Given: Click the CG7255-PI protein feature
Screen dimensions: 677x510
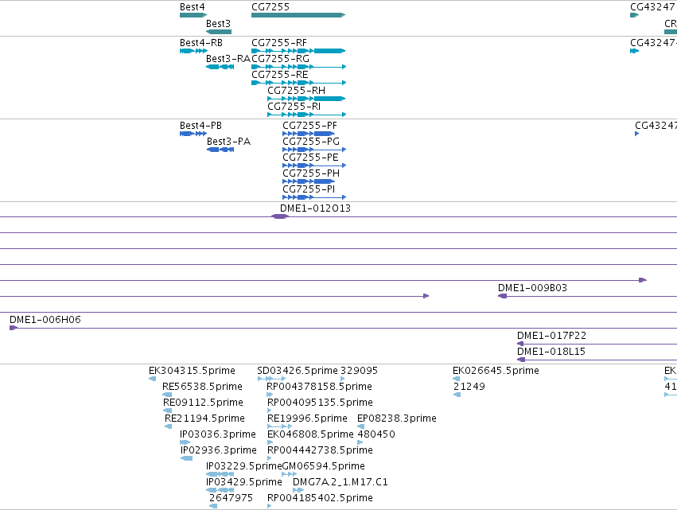Looking at the screenshot, I should point(314,197).
